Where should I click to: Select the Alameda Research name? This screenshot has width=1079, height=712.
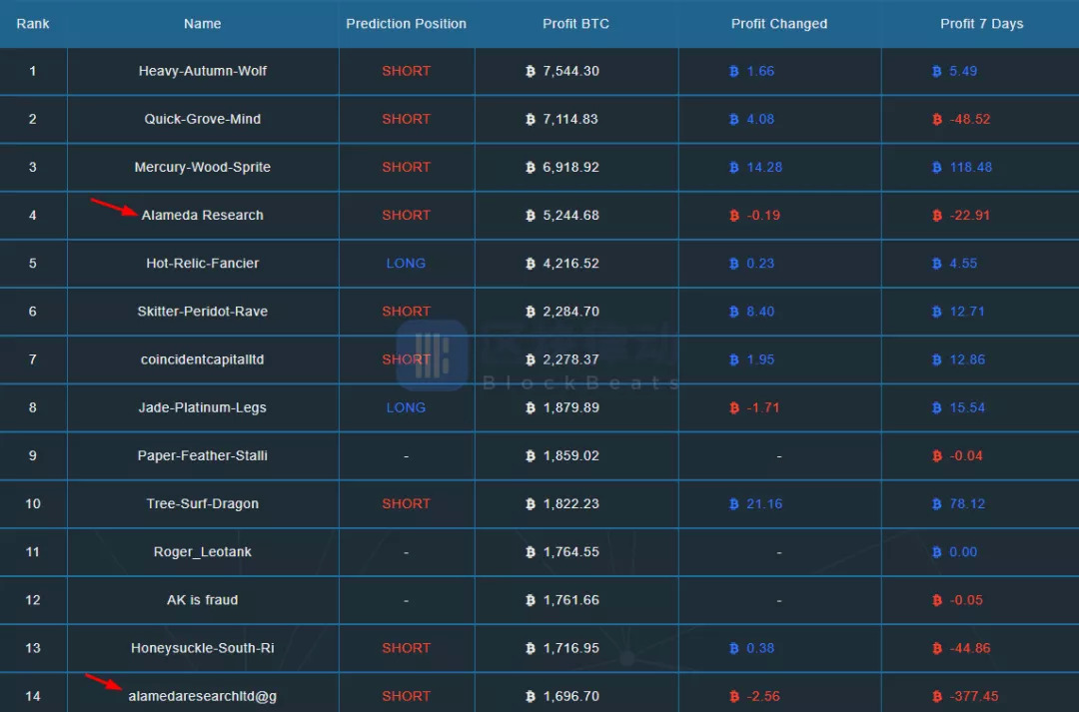[x=202, y=216]
